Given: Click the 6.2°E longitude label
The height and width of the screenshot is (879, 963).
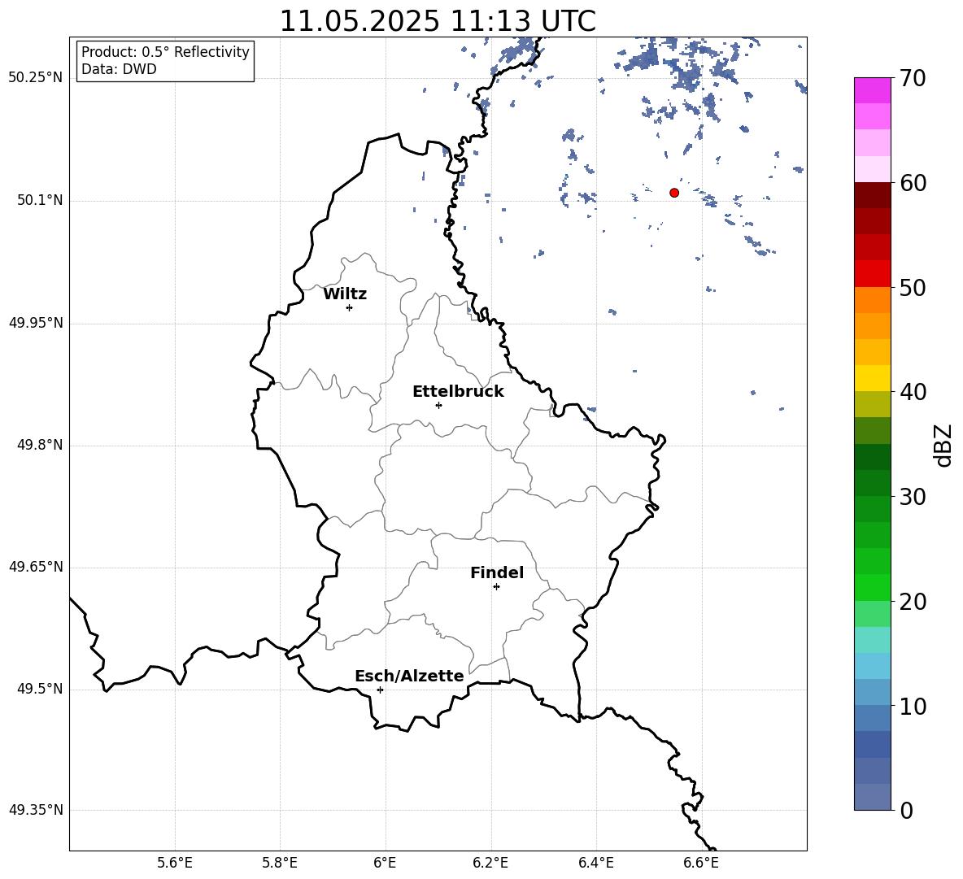Looking at the screenshot, I should 490,863.
